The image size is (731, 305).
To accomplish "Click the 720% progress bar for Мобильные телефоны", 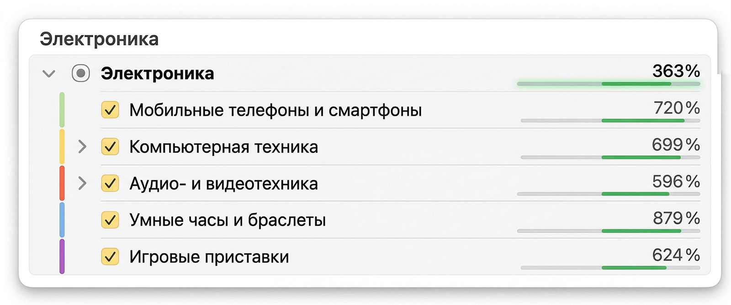I will pos(610,121).
